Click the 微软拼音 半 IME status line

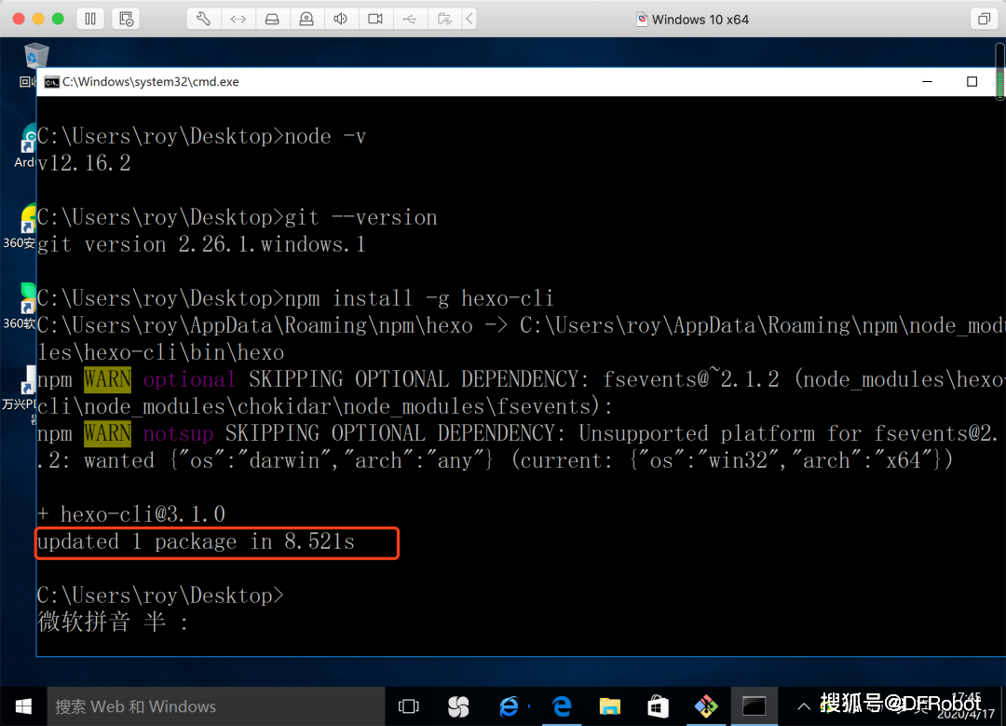pyautogui.click(x=113, y=622)
